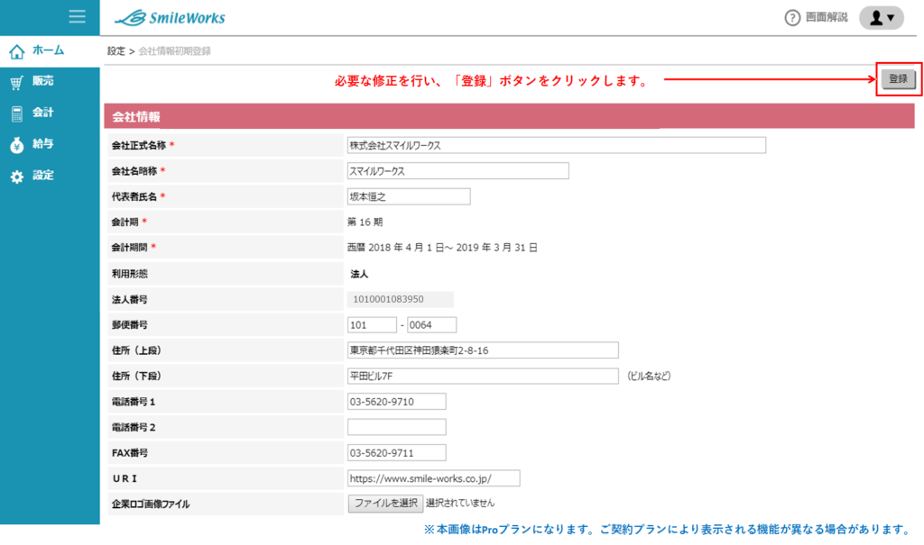Focus the 住所（下段） building field
The height and width of the screenshot is (545, 924).
pos(483,376)
